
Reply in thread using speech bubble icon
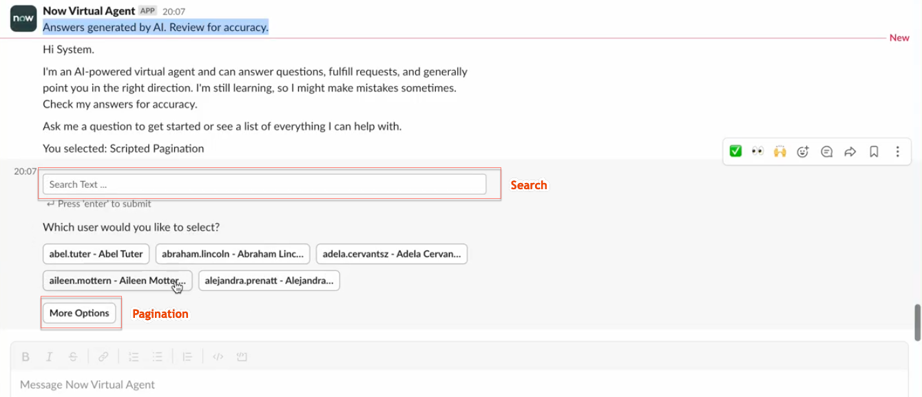tap(827, 152)
